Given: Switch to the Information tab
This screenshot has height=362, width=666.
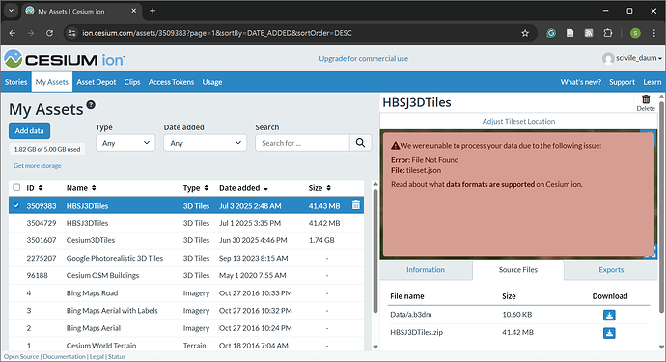Looking at the screenshot, I should click(426, 270).
